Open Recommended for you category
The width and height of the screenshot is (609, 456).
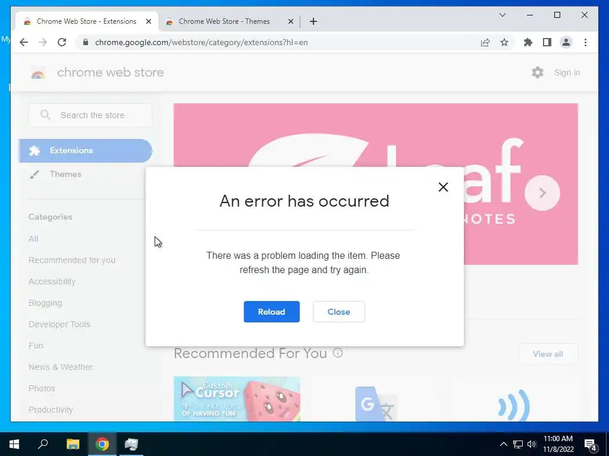pyautogui.click(x=72, y=260)
